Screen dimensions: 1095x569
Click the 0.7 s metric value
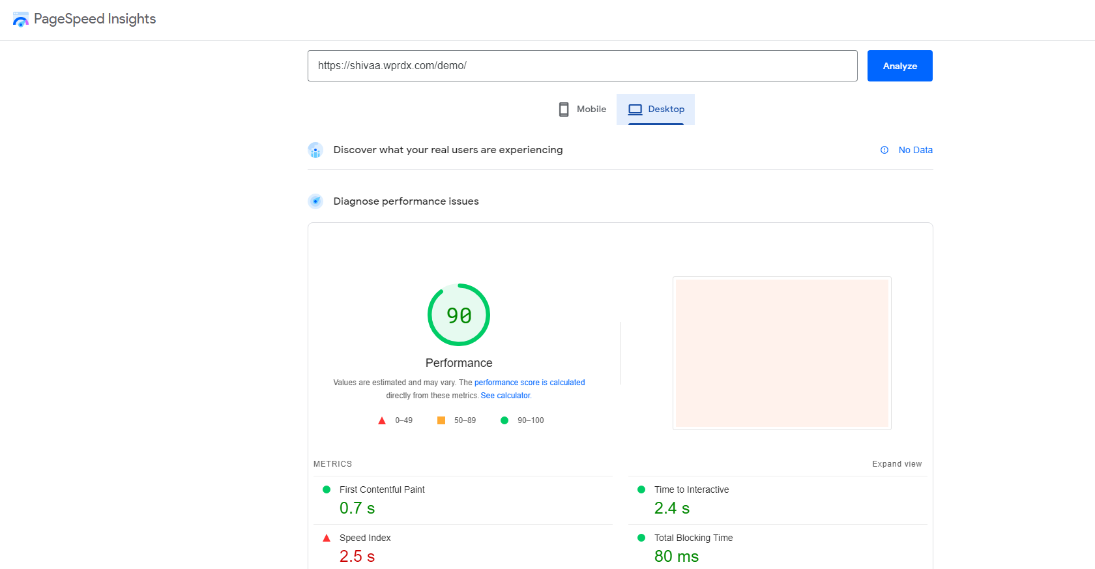click(x=357, y=508)
